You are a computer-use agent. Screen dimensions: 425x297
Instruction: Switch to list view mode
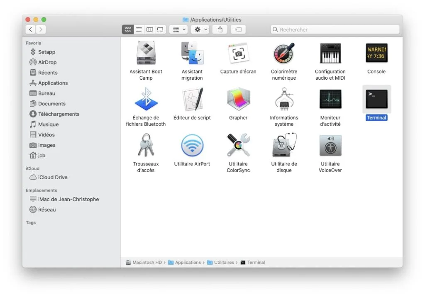tap(139, 29)
